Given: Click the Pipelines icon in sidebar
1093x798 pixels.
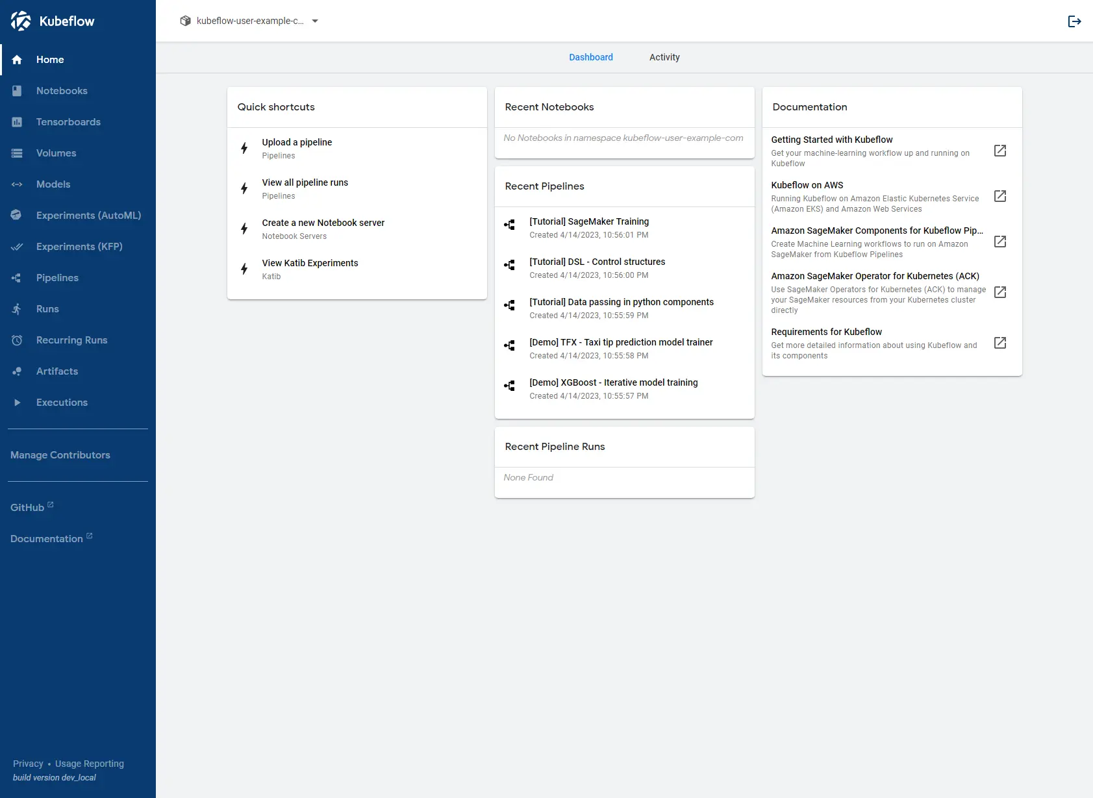Looking at the screenshot, I should 17,278.
